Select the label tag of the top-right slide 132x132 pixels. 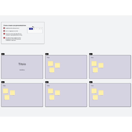tap(91, 54)
